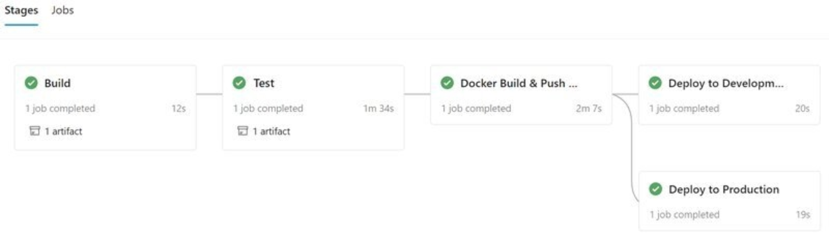Click the 19s duration on Deploy to Production
The width and height of the screenshot is (829, 237).
pos(803,215)
